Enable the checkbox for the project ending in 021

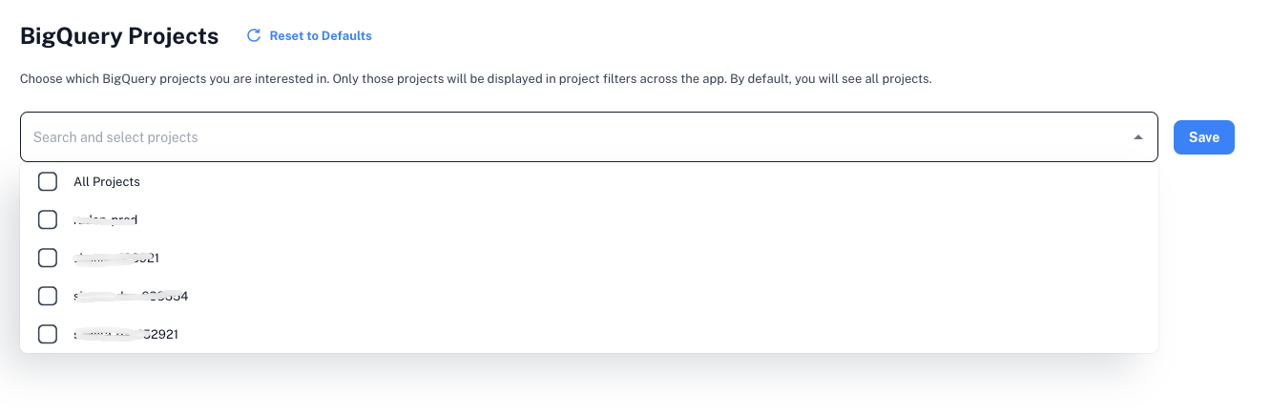pyautogui.click(x=48, y=258)
